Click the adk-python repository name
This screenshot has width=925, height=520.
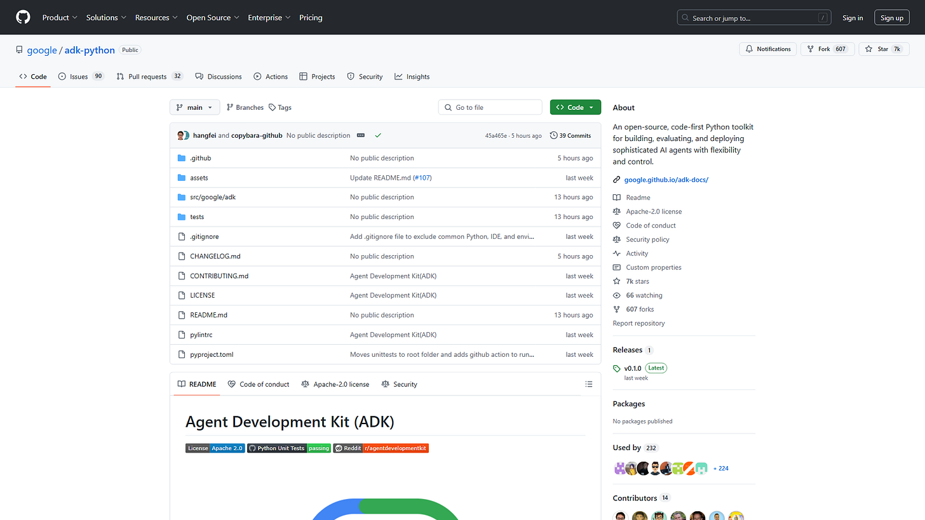point(89,50)
